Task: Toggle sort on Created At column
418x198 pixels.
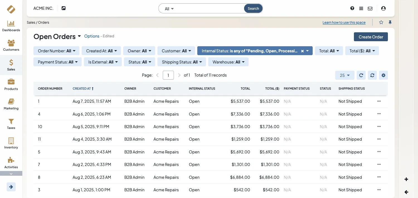Action: [x=83, y=89]
